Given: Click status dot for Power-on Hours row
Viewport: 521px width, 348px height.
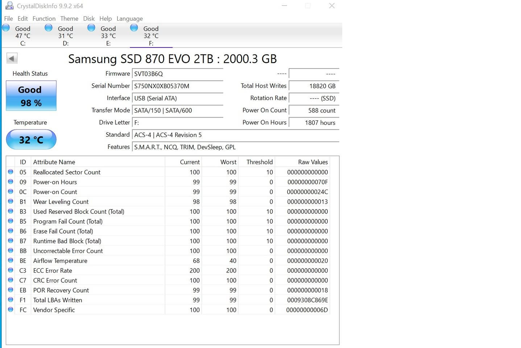Looking at the screenshot, I should [x=11, y=182].
